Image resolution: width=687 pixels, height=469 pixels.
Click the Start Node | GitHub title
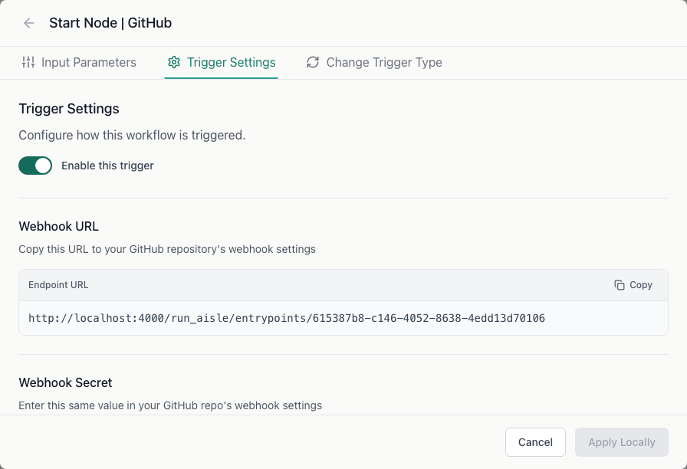click(110, 23)
